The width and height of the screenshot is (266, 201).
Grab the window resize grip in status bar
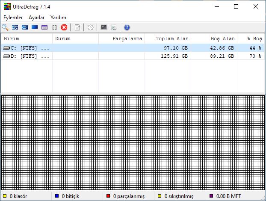(263, 198)
